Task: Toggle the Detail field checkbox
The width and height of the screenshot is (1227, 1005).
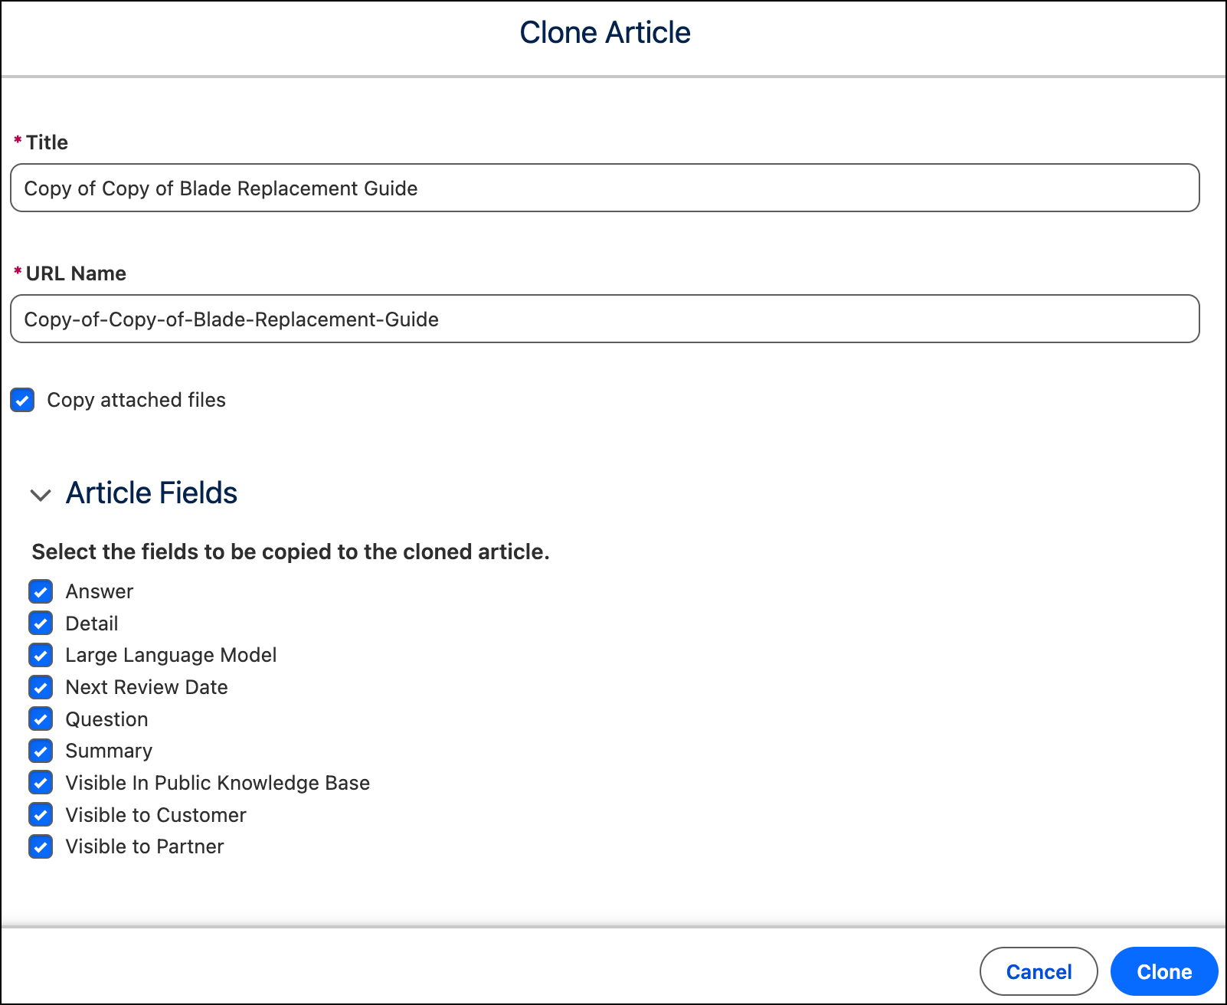Action: point(41,624)
